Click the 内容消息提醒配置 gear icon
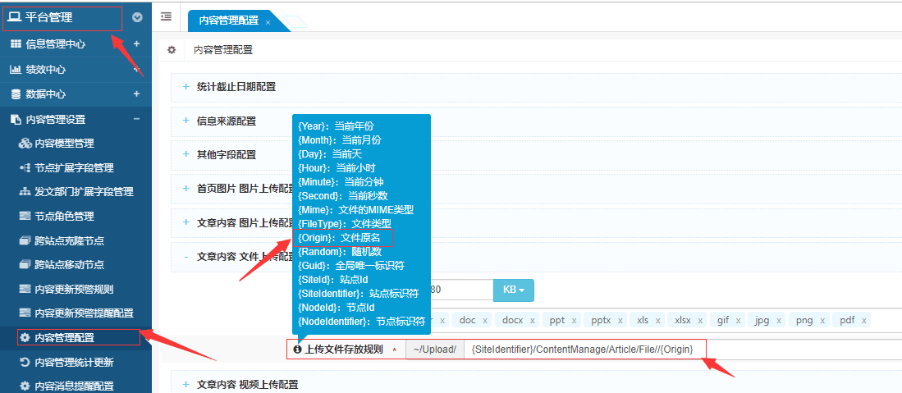Image resolution: width=902 pixels, height=393 pixels. point(24,386)
